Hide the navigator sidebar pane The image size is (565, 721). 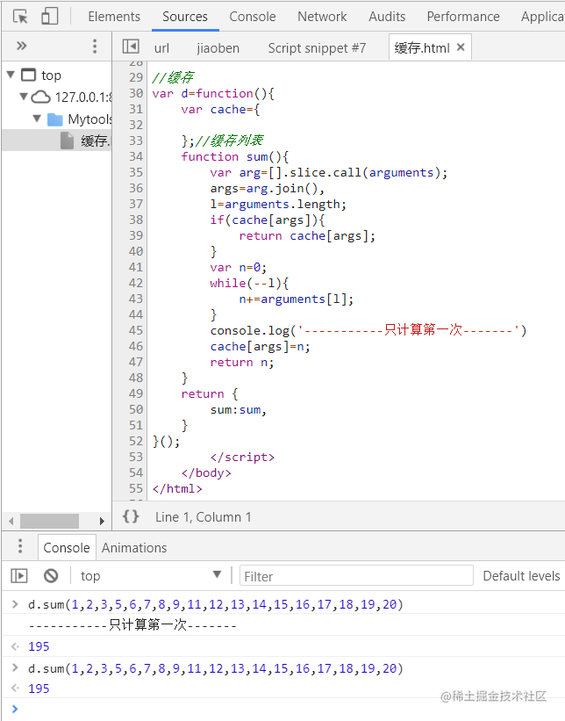point(131,47)
